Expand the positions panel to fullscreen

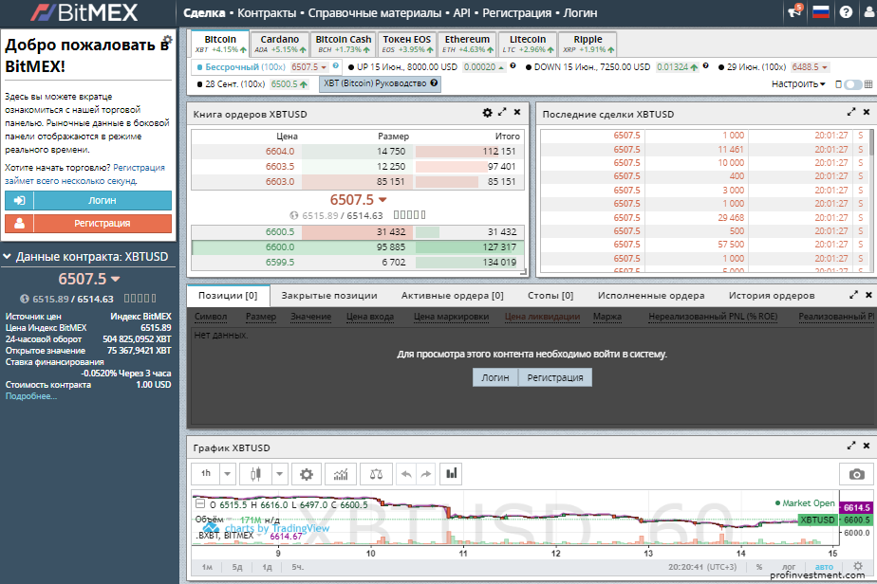coord(853,295)
